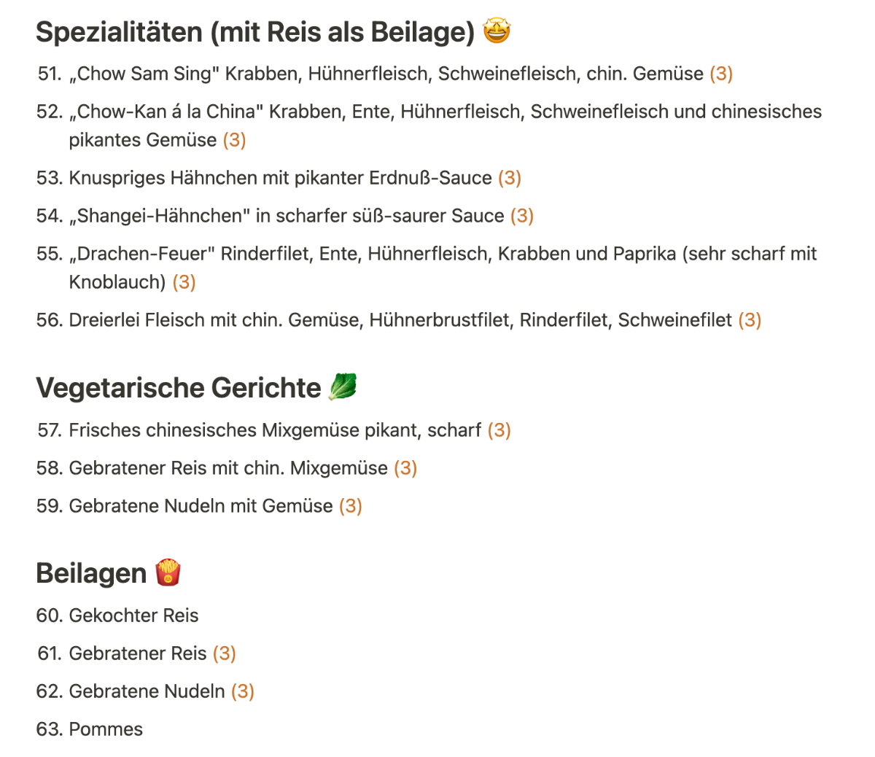Click the (3) marker after pikantes Gemüse
875x757 pixels.
[x=234, y=140]
